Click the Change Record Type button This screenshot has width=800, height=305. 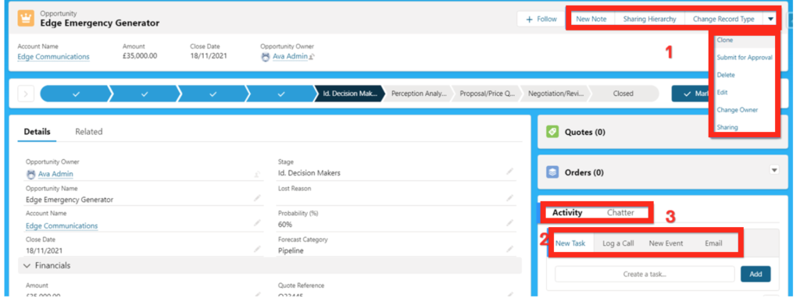(723, 19)
